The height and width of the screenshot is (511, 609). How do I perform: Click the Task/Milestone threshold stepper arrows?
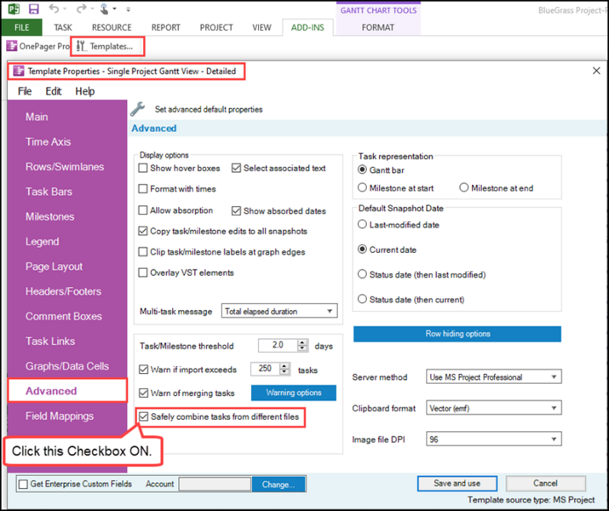(x=302, y=345)
